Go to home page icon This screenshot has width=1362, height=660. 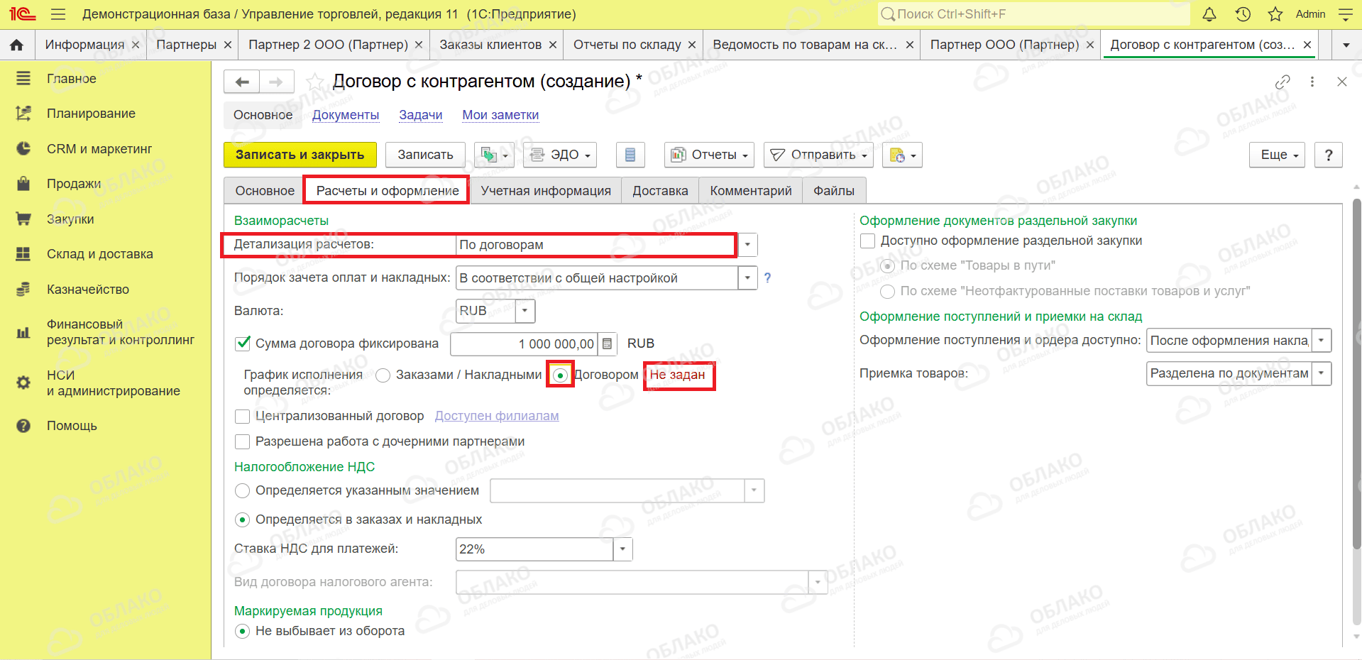[17, 45]
